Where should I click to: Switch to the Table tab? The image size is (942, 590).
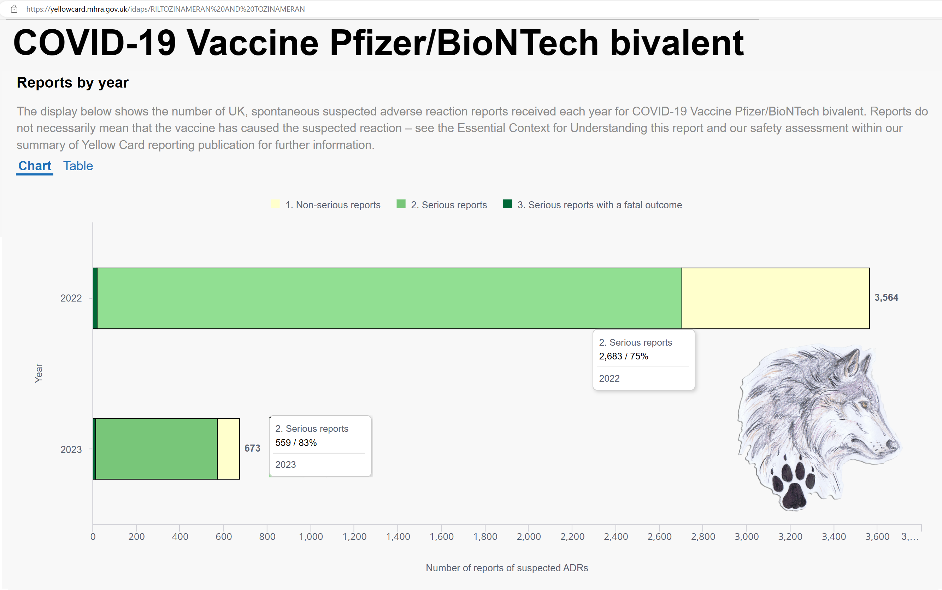point(78,166)
